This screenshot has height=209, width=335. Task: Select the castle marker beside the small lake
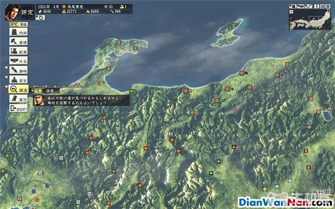coord(330,109)
